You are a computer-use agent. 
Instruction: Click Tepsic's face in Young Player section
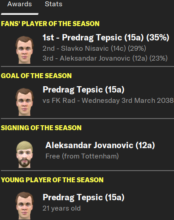click(25, 206)
